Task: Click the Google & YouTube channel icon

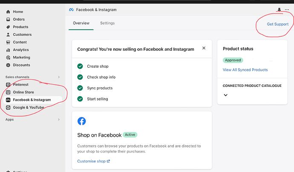Action: pos(8,108)
